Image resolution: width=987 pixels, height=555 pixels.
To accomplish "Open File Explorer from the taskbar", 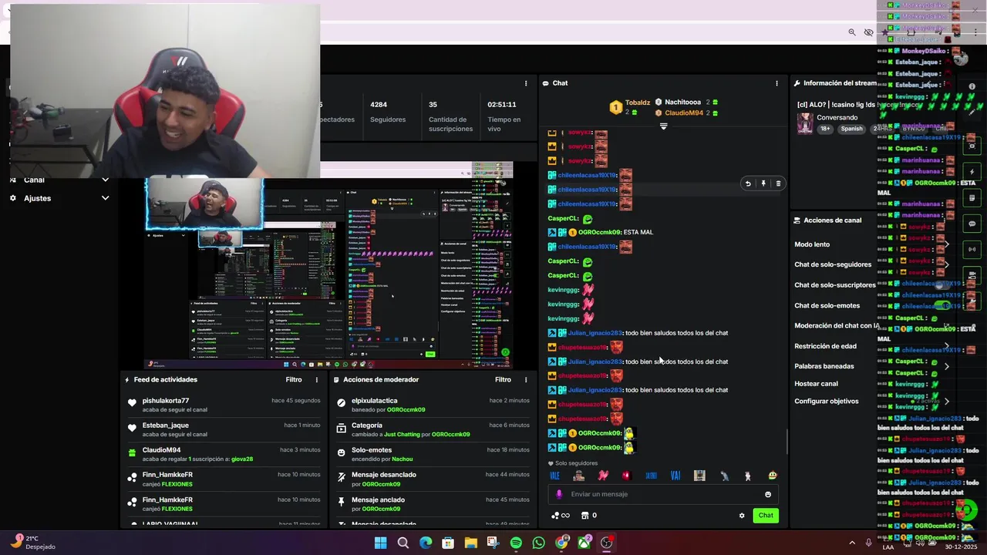I will [x=470, y=543].
